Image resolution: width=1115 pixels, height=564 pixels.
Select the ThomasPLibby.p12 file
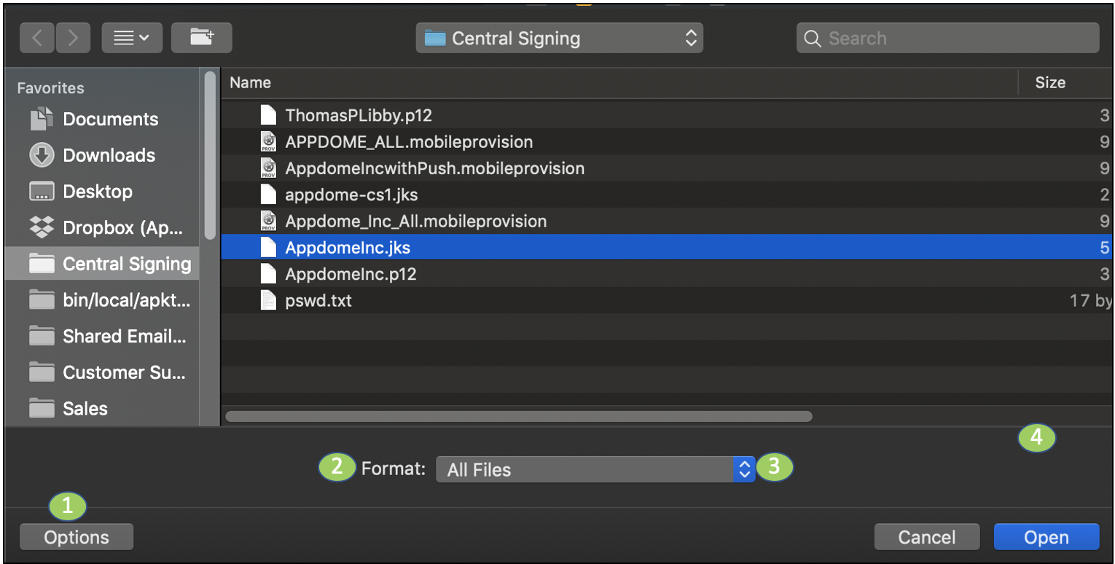pos(359,115)
